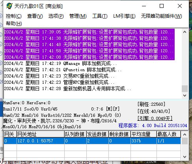192x164 pixels.
Task: Open the 工具(T) menu
Action: click(x=100, y=16)
